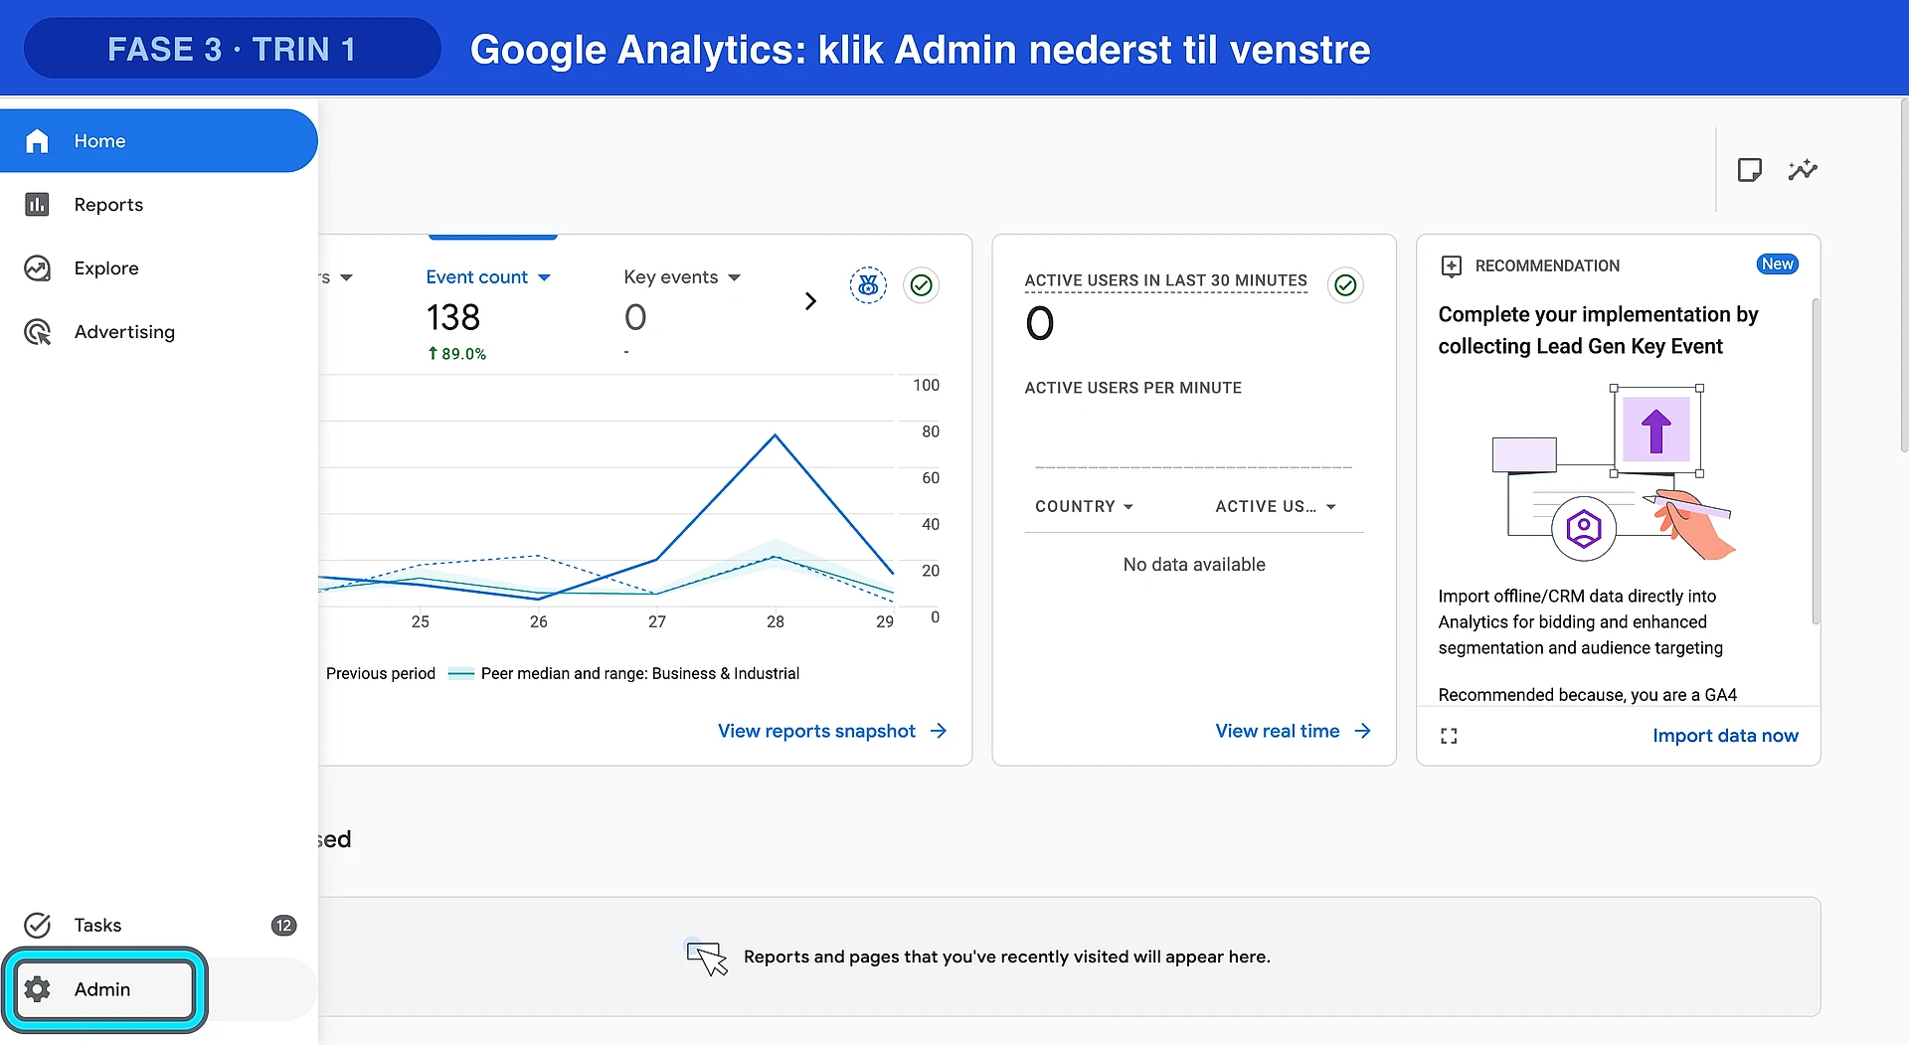This screenshot has width=1909, height=1045.
Task: Click the Reports bar chart icon
Action: (37, 205)
